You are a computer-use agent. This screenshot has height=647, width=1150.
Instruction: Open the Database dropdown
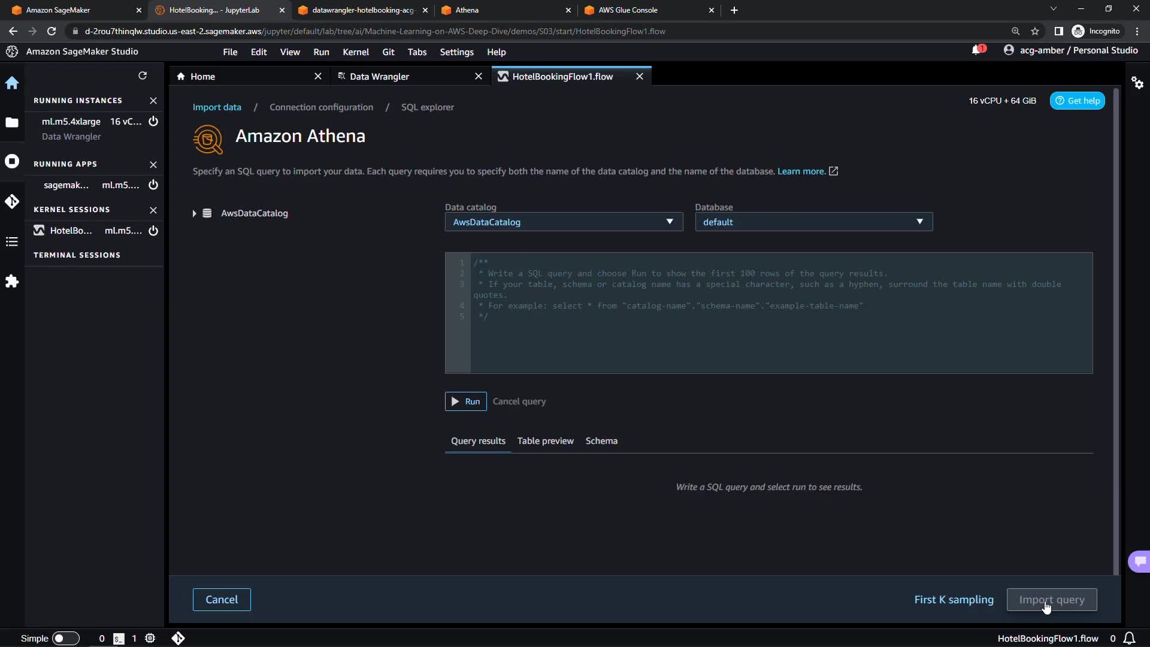(813, 222)
